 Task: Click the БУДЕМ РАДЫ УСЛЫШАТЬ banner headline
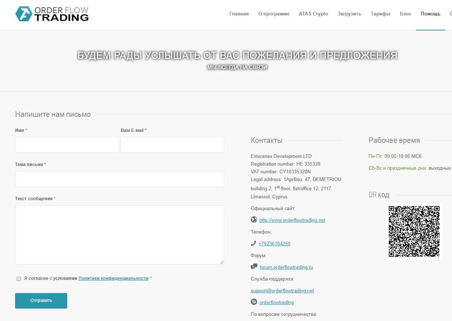point(237,55)
